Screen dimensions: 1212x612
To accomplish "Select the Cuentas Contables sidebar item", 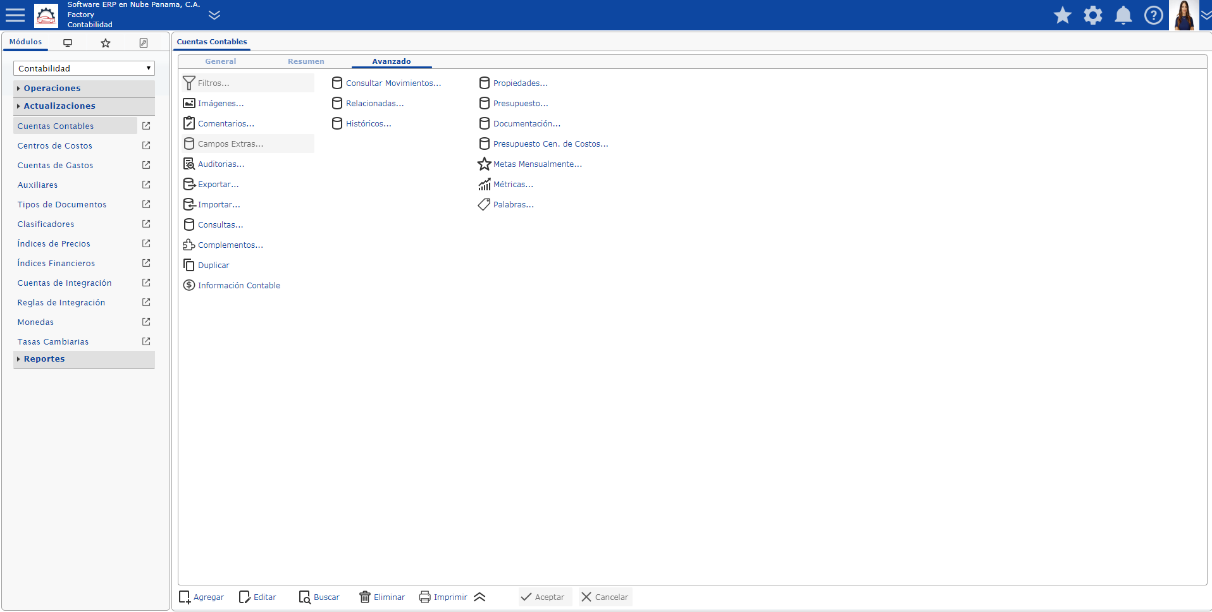I will 75,126.
